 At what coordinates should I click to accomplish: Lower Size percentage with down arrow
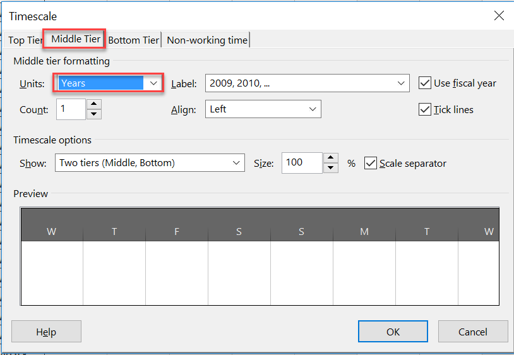click(x=332, y=168)
